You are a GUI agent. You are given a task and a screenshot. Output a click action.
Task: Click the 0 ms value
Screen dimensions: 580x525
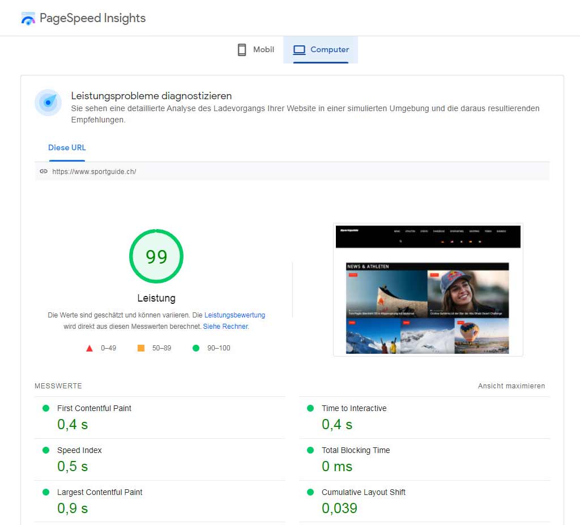pos(337,466)
